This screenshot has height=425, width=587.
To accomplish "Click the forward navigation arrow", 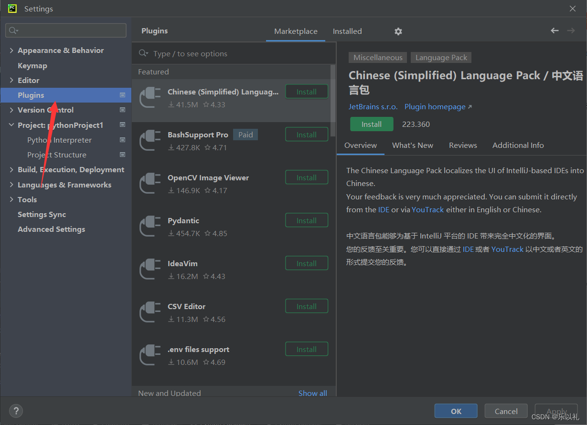I will pyautogui.click(x=571, y=31).
